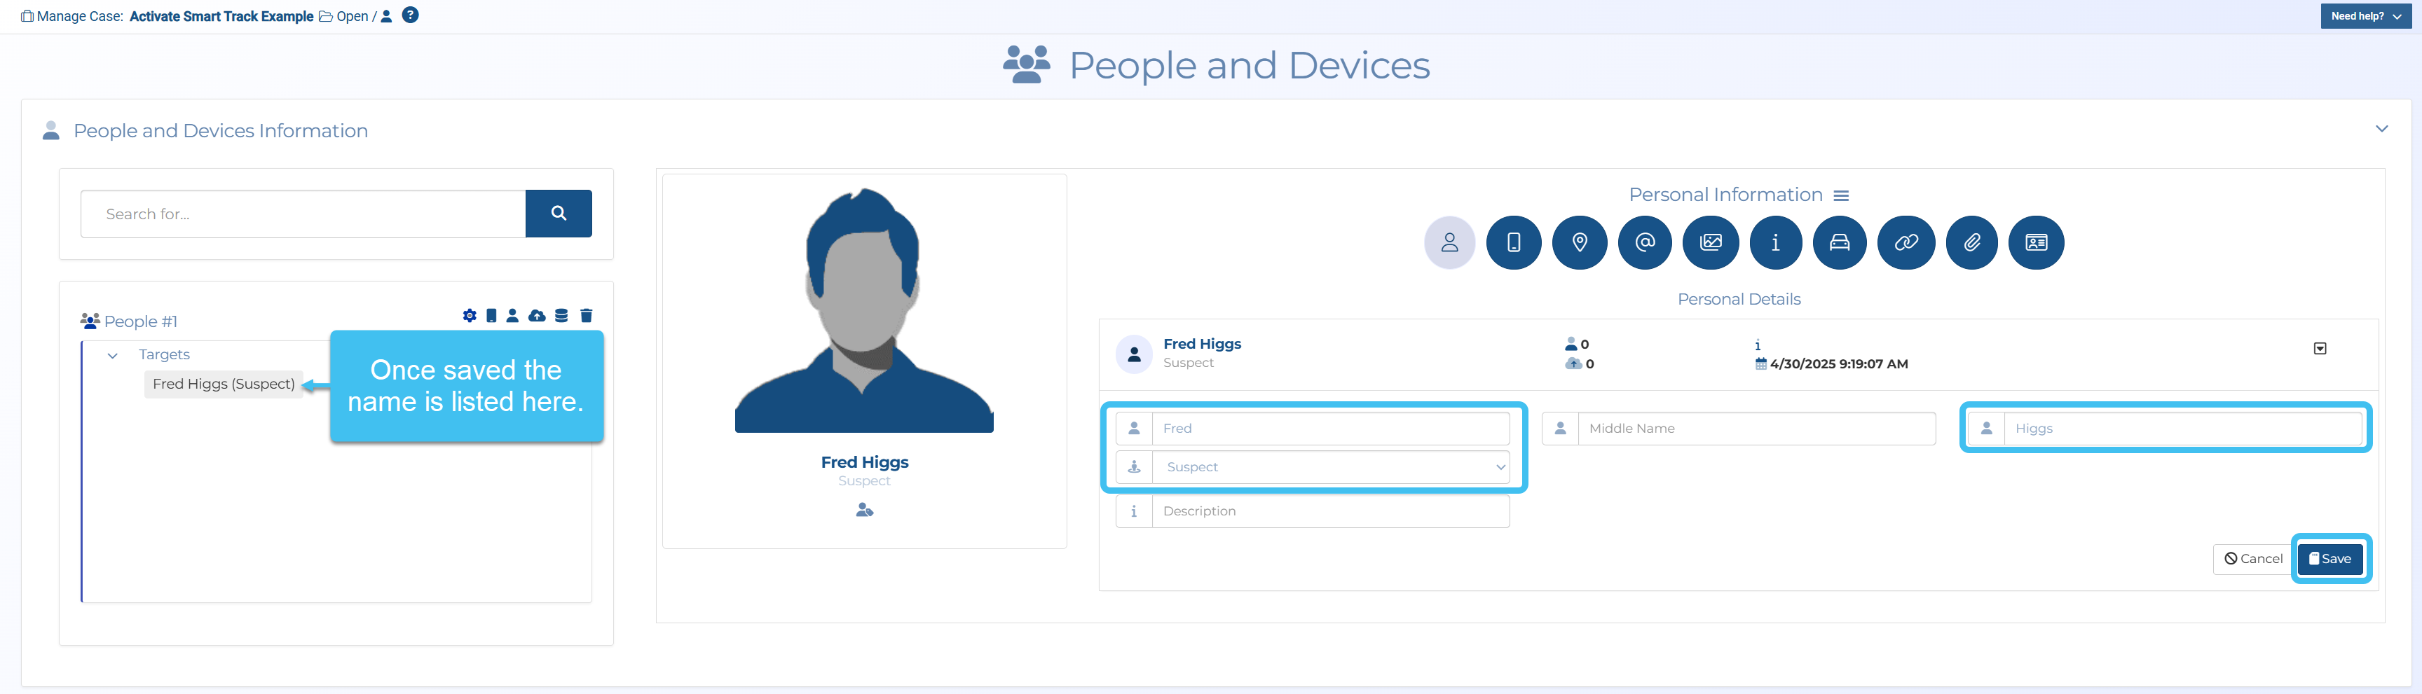Image resolution: width=2422 pixels, height=694 pixels.
Task: Open the phone devices section icon
Action: (1513, 242)
